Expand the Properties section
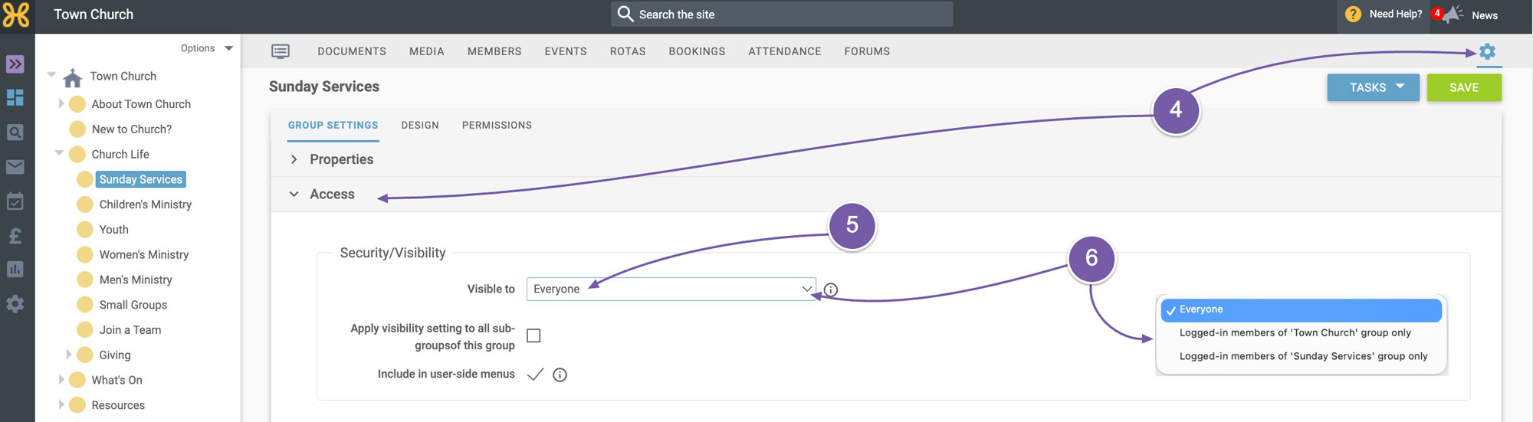The image size is (1533, 422). pyautogui.click(x=294, y=159)
